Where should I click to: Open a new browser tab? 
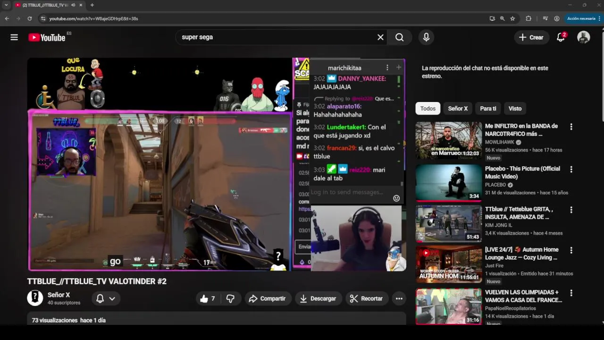tap(92, 5)
